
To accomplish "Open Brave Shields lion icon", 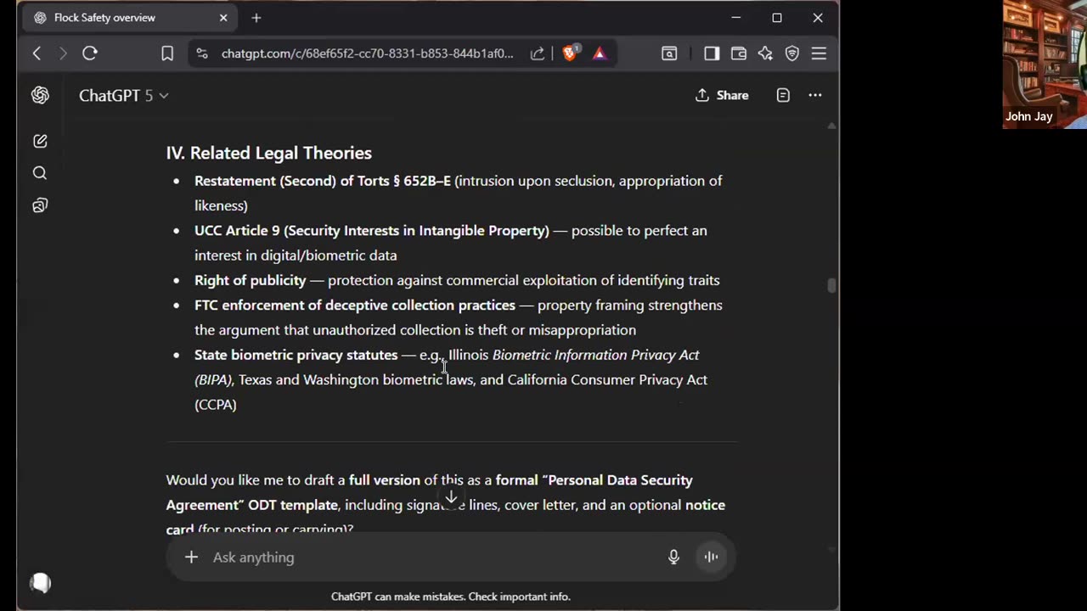I will tap(570, 53).
